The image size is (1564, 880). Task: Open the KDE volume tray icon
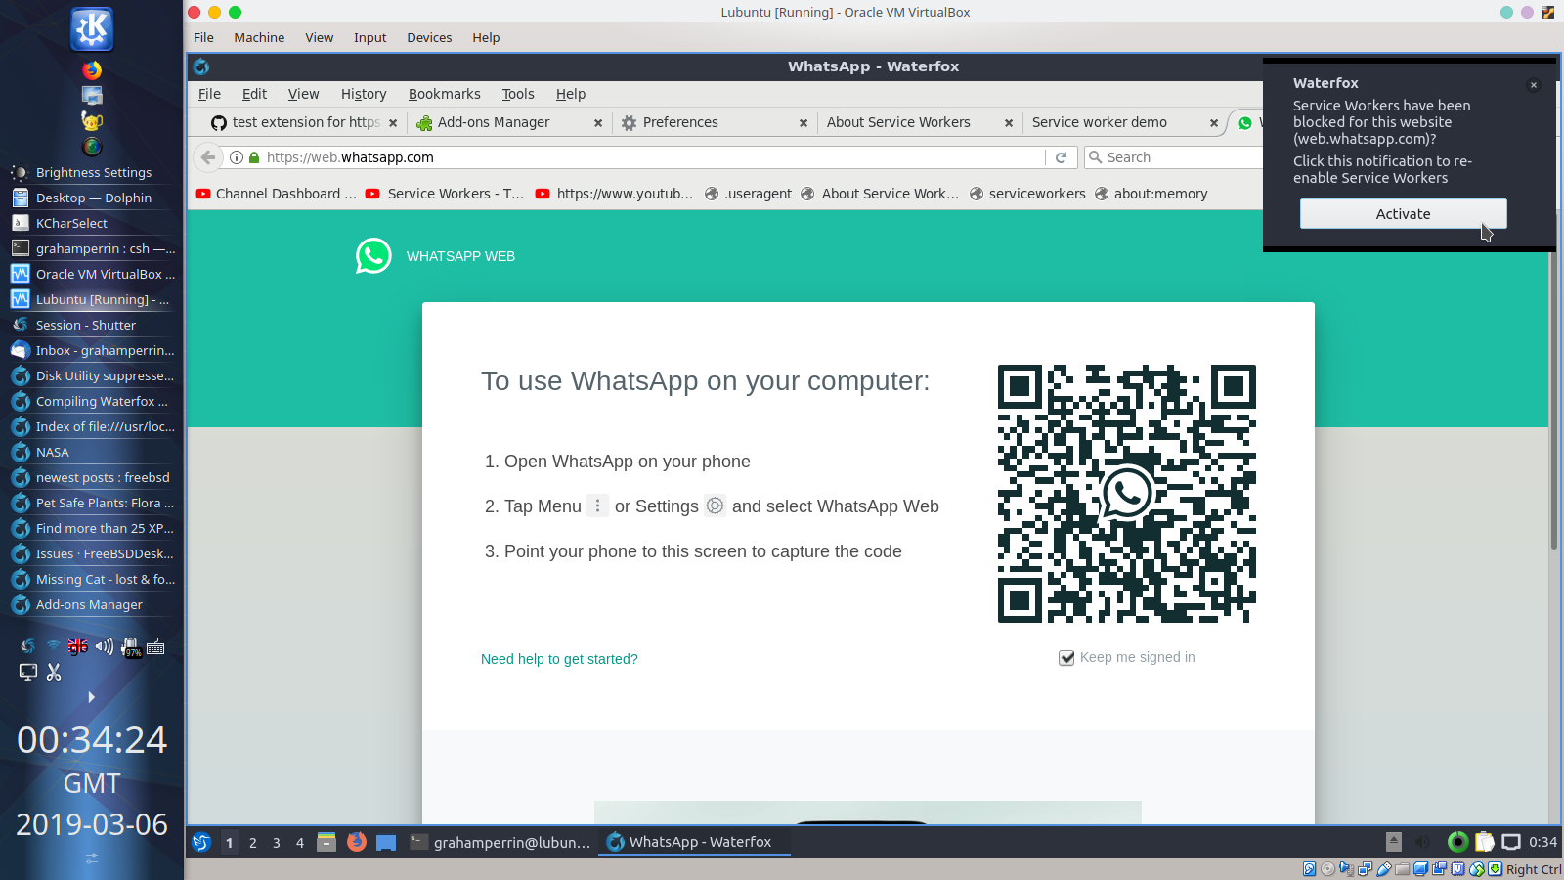click(104, 646)
